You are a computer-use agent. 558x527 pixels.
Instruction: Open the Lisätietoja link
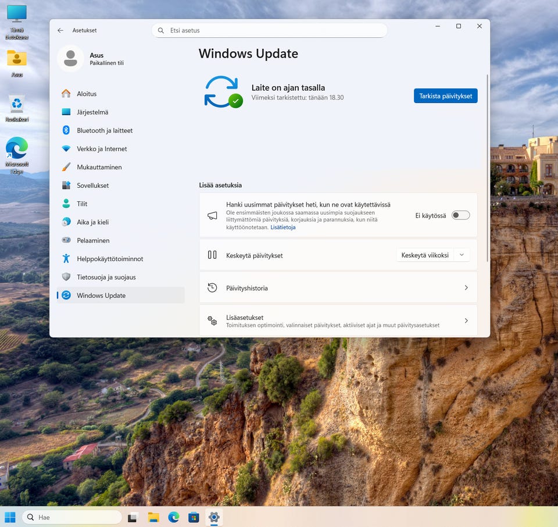[283, 227]
